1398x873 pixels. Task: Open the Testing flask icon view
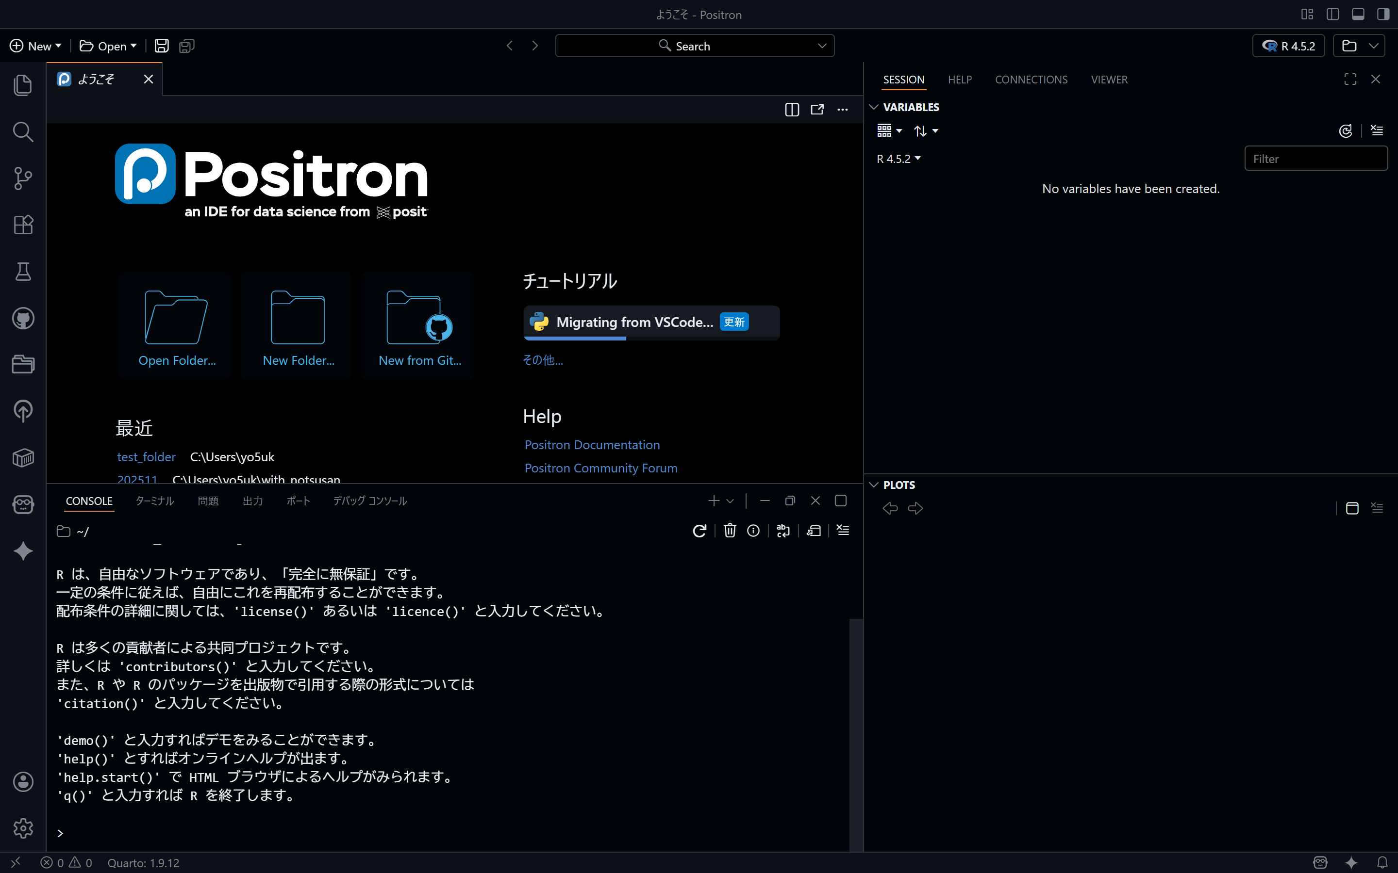point(23,272)
